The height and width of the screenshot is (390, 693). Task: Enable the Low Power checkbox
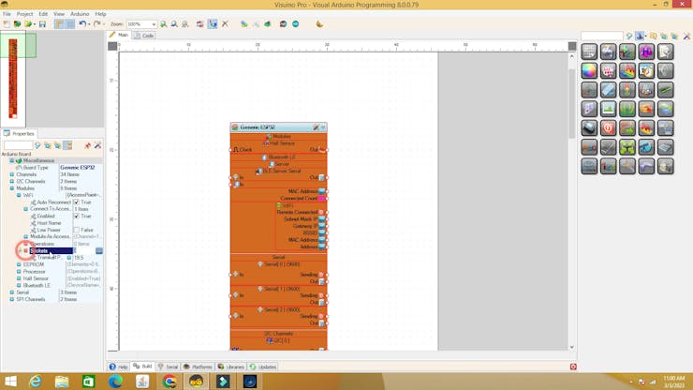coord(77,231)
